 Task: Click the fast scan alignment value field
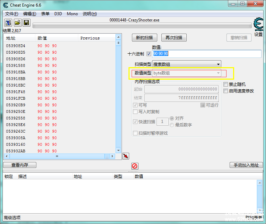162,122
